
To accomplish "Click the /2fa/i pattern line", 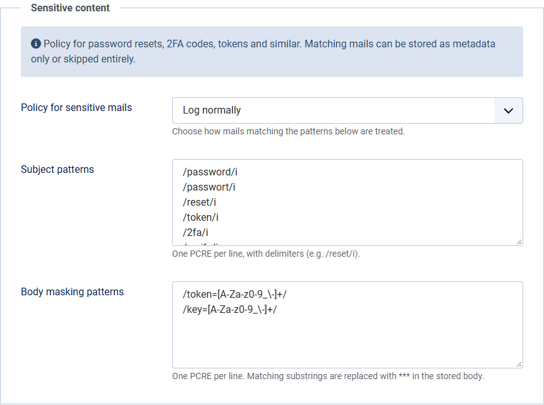I will click(x=195, y=232).
